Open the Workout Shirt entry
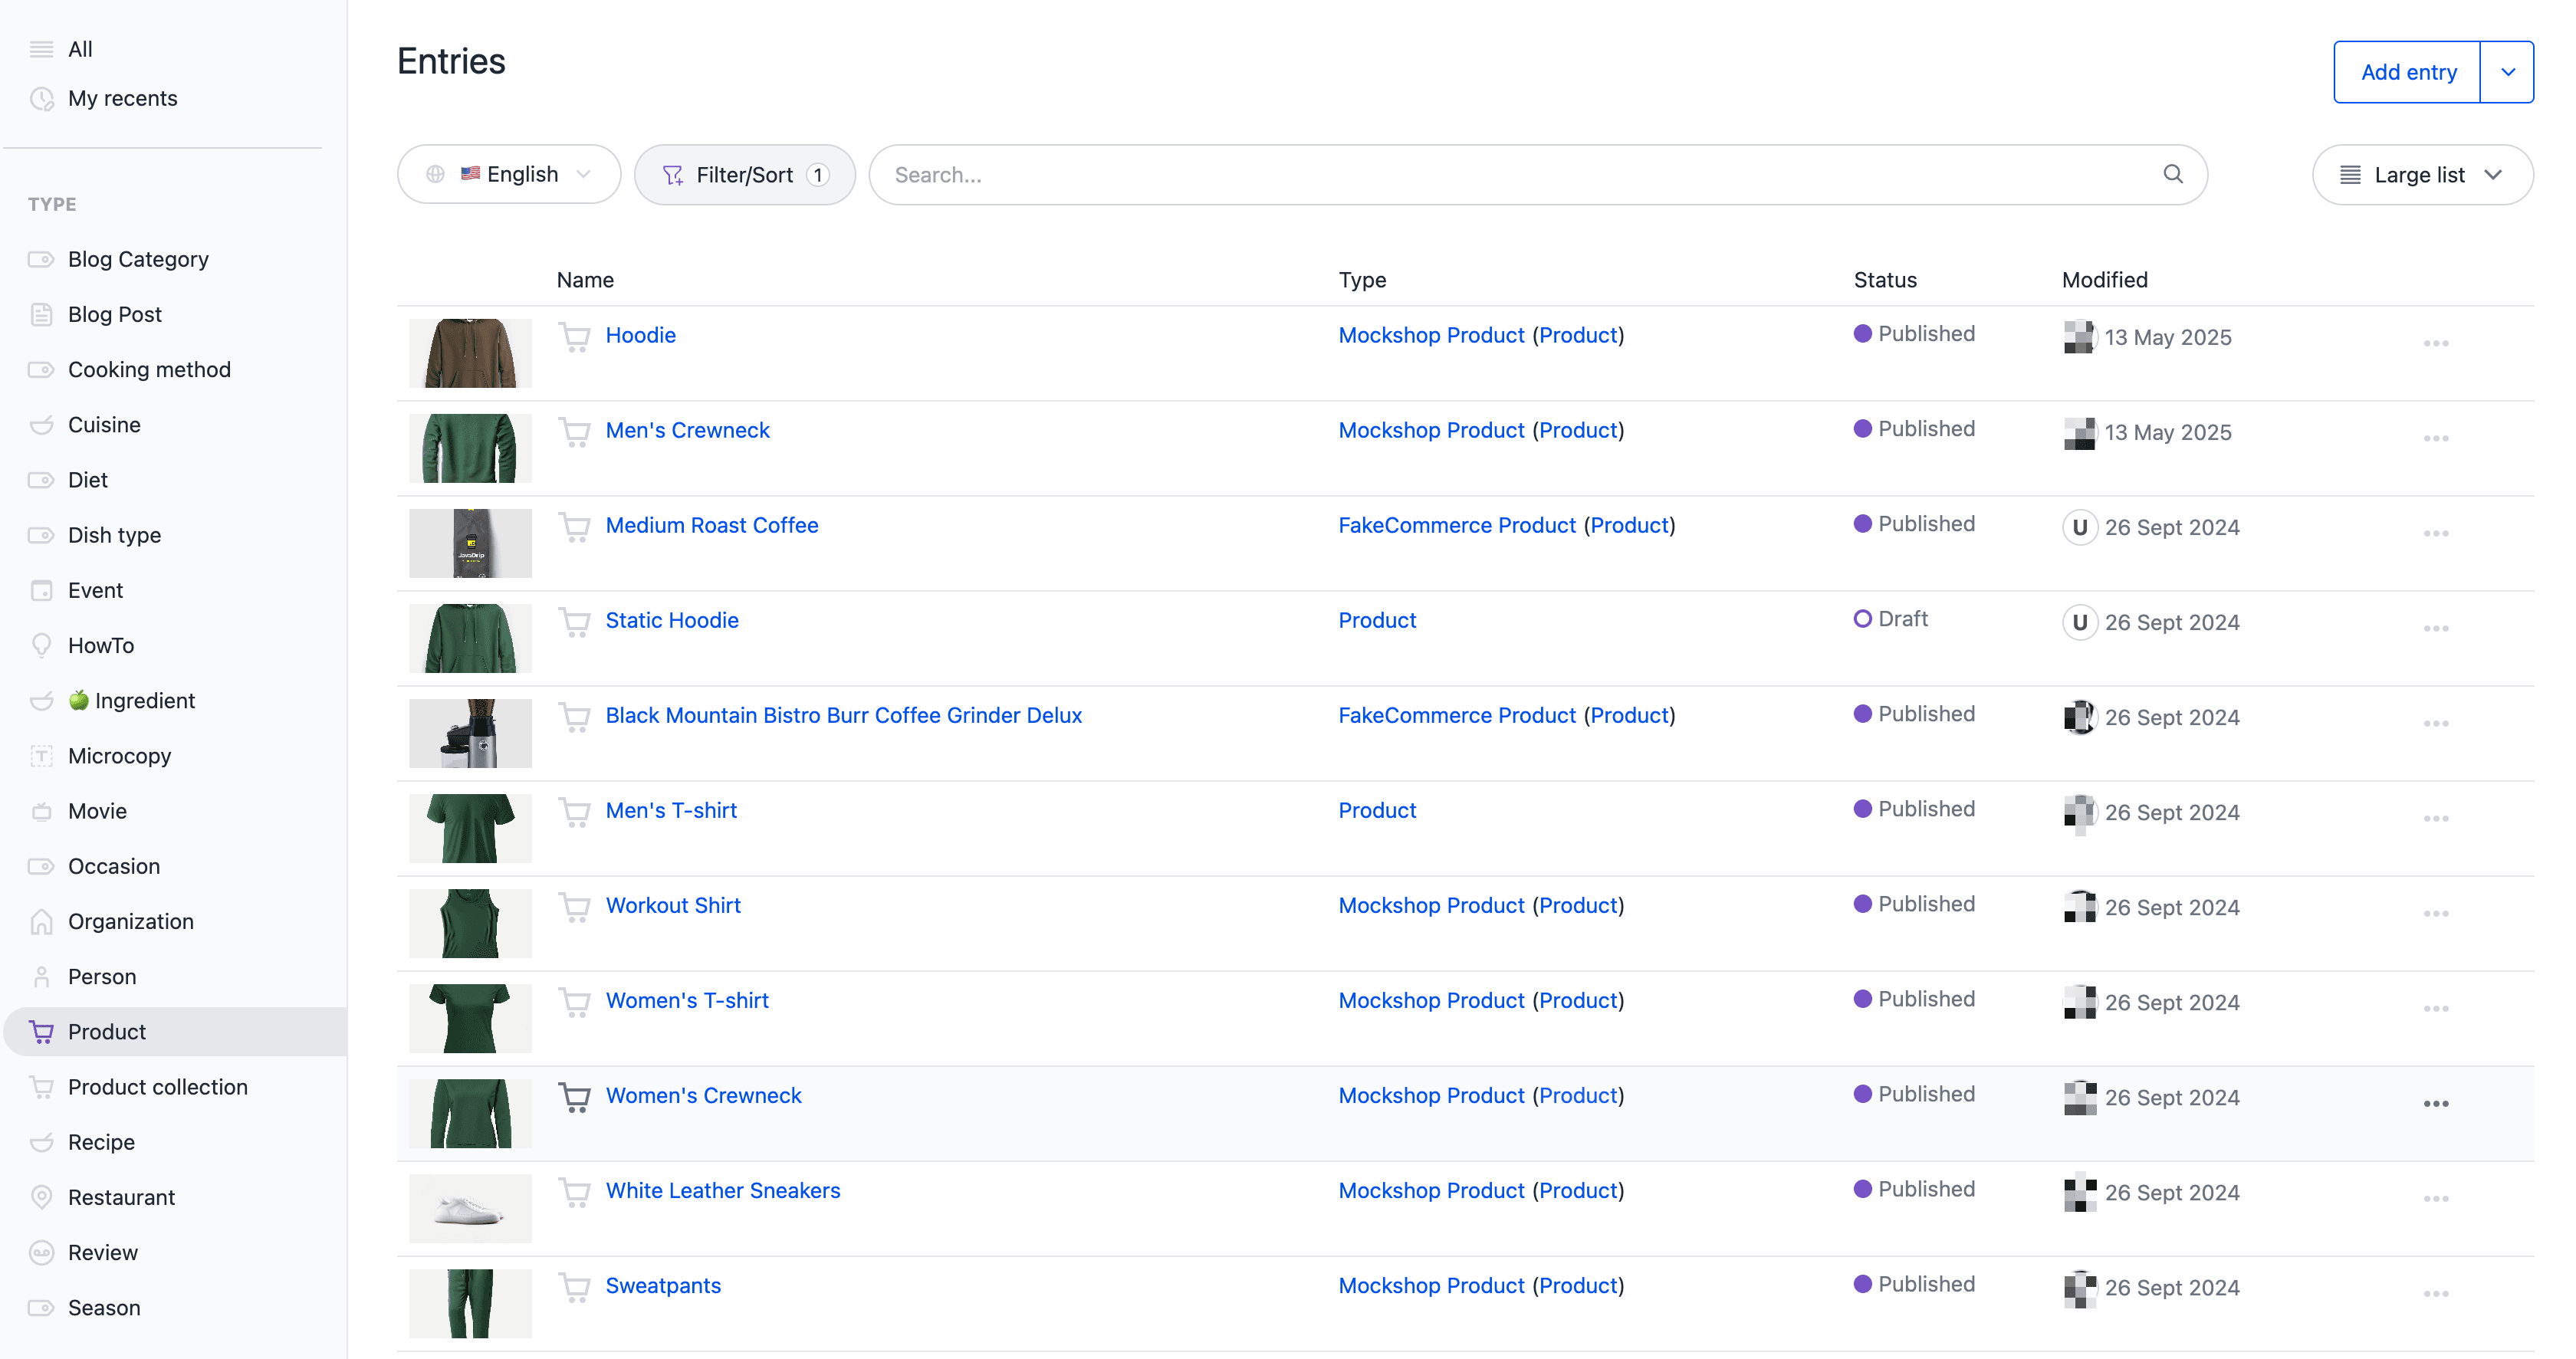This screenshot has height=1359, width=2576. (x=672, y=905)
